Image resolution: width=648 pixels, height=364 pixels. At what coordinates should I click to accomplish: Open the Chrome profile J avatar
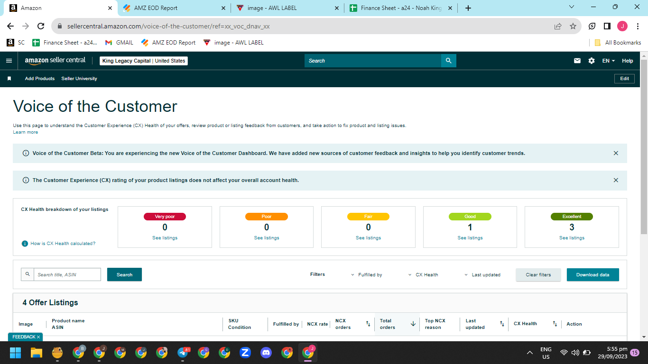[622, 27]
